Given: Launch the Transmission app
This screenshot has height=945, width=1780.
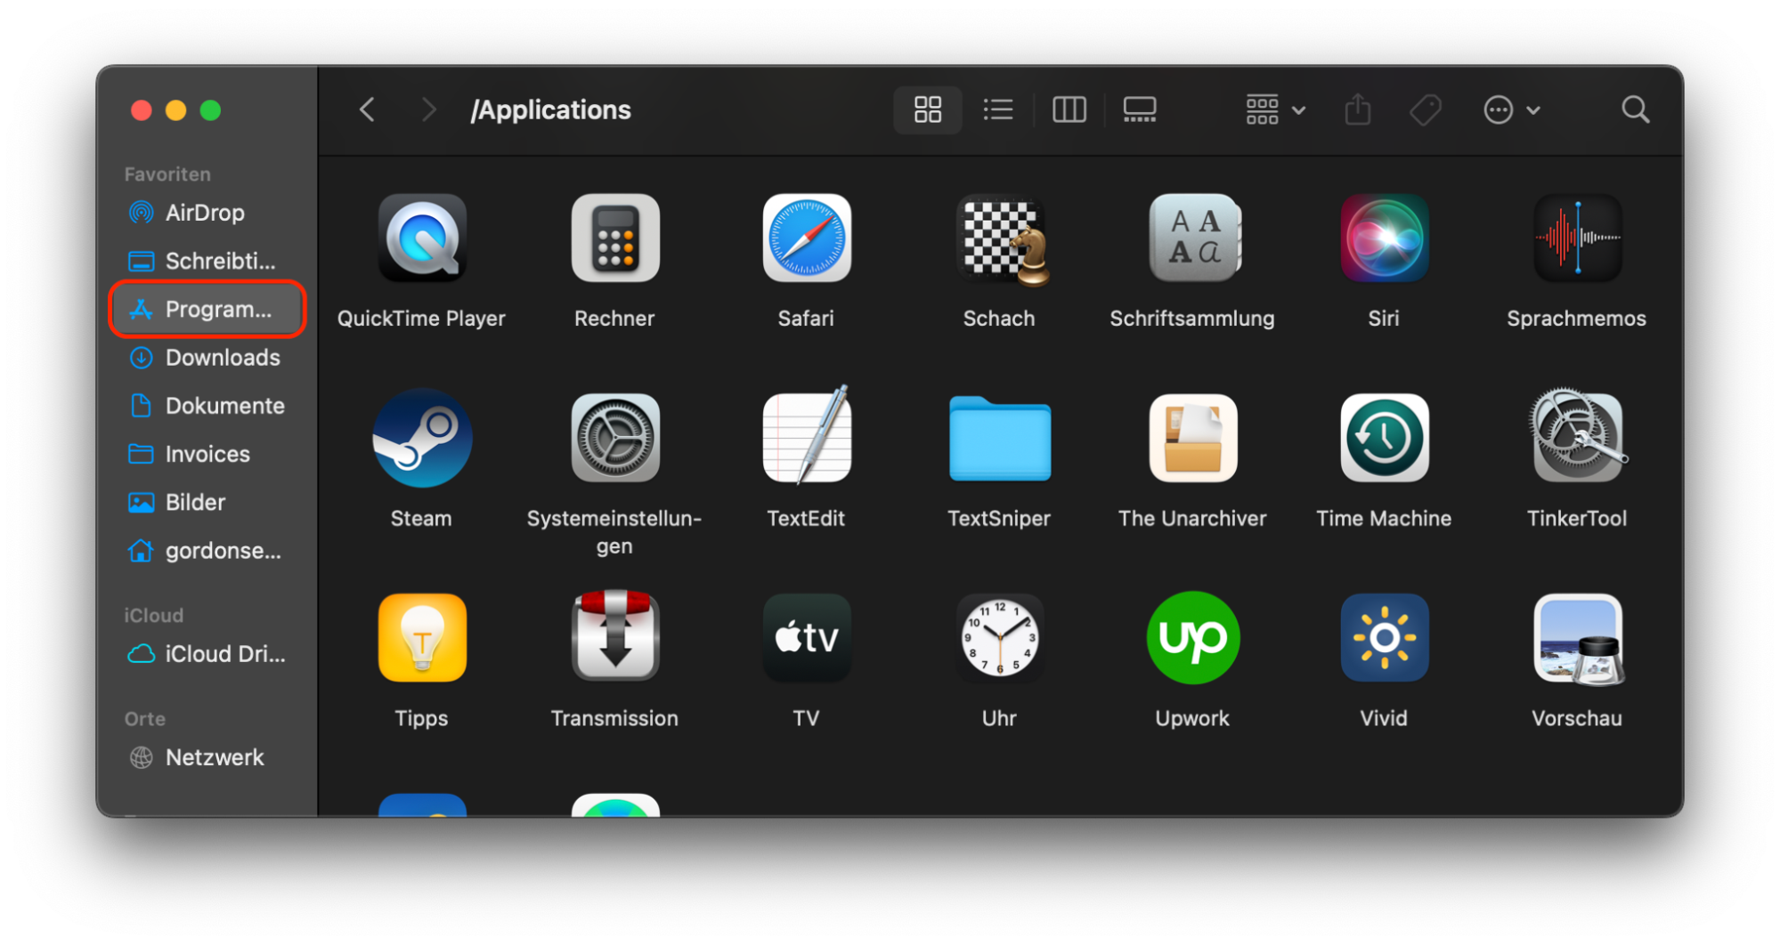Looking at the screenshot, I should (614, 639).
